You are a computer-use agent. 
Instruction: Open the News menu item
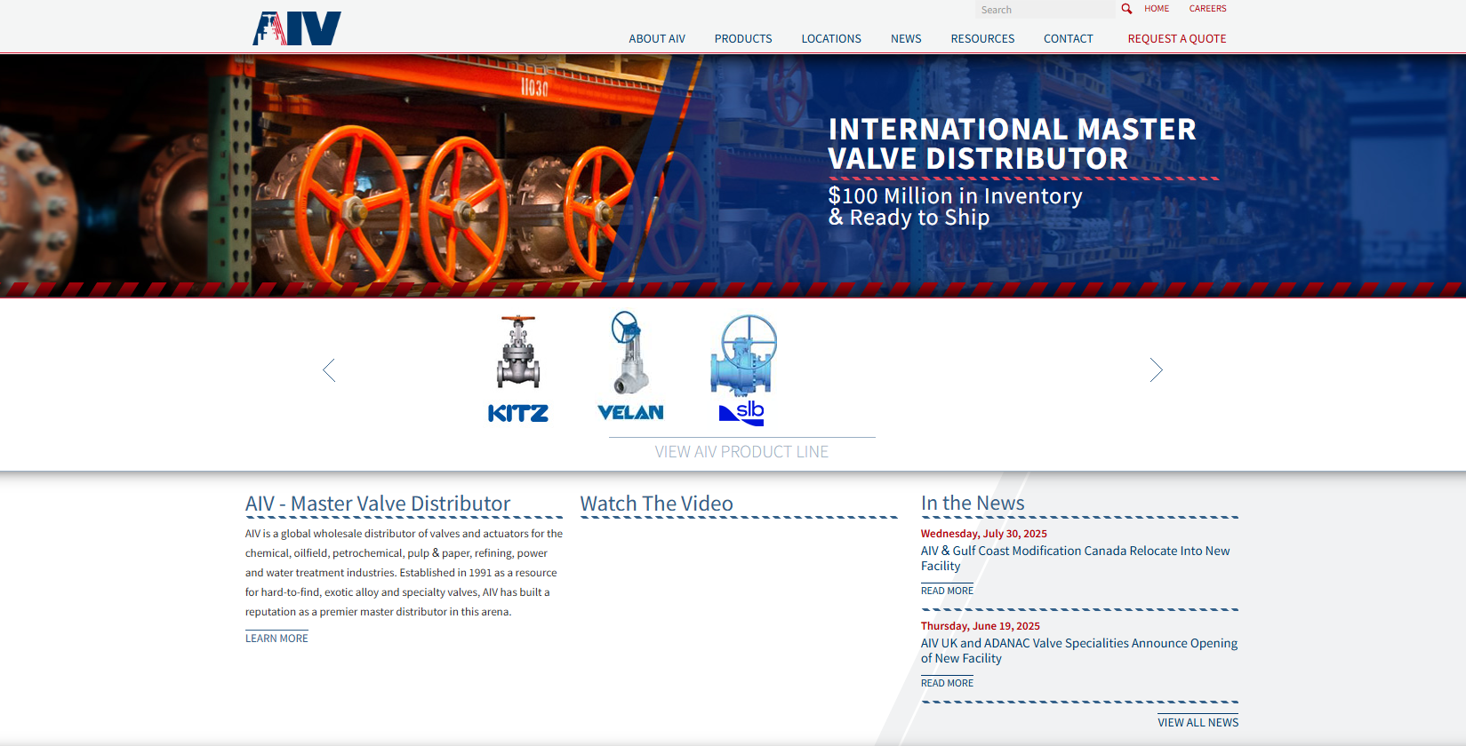click(x=906, y=39)
